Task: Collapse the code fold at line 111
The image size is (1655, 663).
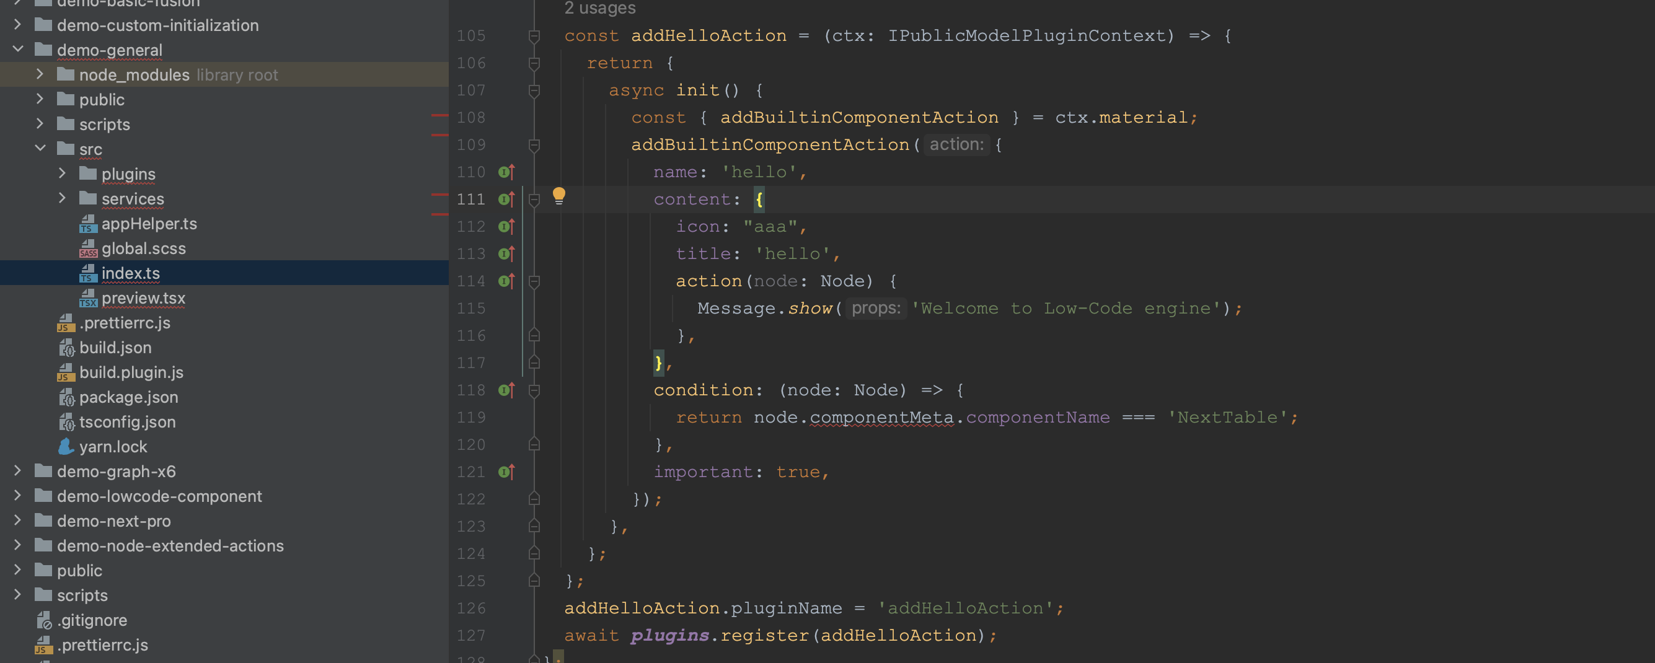Action: point(533,199)
